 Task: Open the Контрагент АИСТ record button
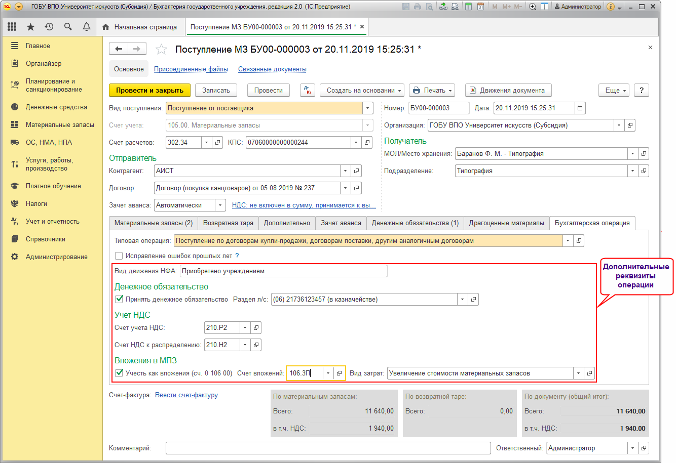356,171
